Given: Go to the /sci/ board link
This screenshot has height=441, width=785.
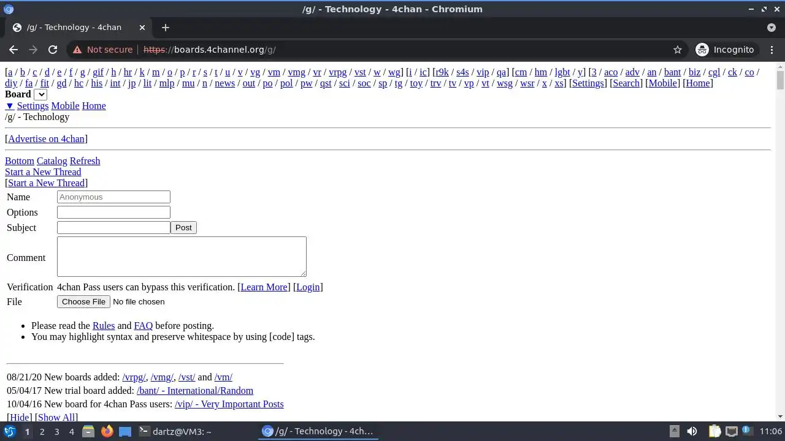Looking at the screenshot, I should pos(345,83).
